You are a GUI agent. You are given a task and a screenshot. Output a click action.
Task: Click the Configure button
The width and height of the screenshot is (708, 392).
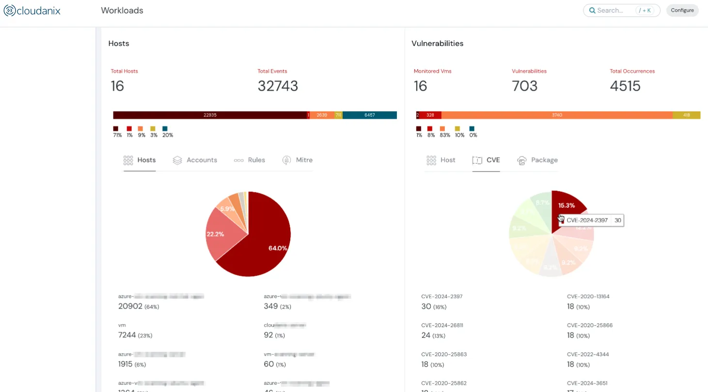click(682, 10)
